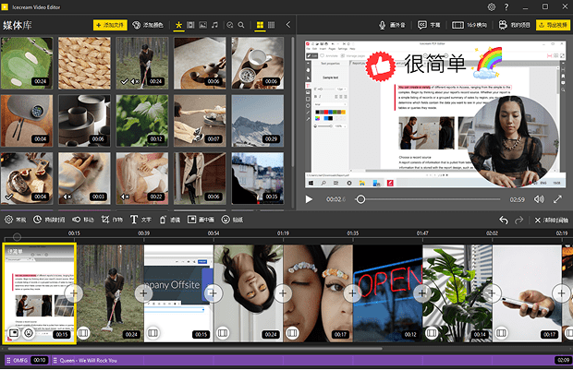Filter media library by audio music note

(x=214, y=25)
